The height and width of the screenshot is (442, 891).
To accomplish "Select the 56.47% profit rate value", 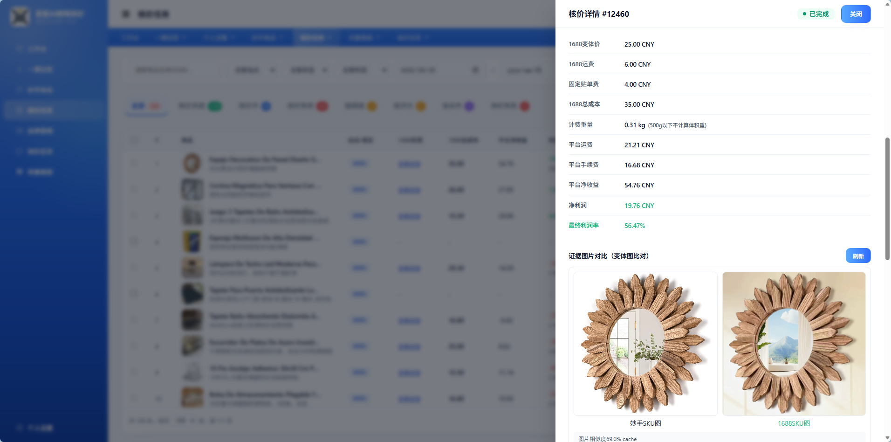I will point(635,226).
